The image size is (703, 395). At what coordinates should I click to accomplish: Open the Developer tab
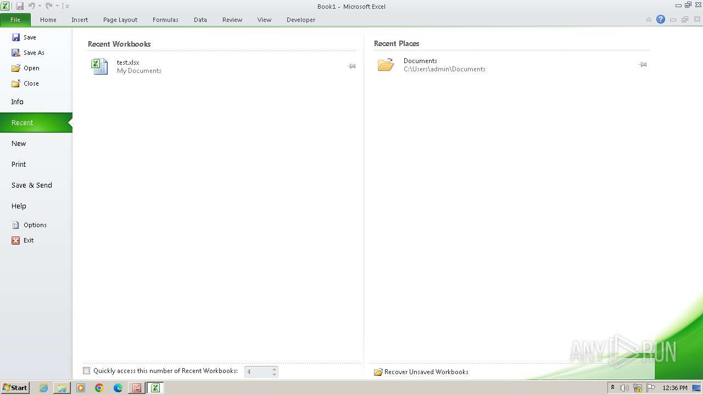coord(301,20)
